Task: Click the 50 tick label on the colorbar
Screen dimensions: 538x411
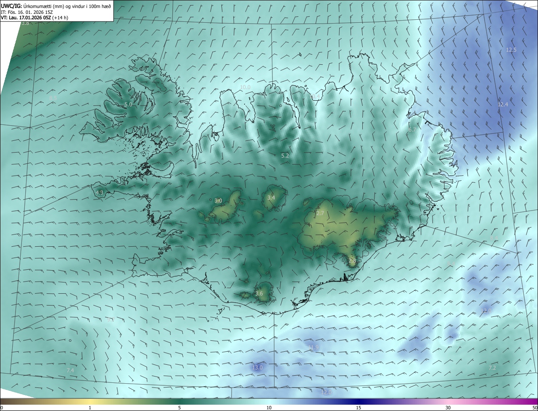Action: pos(535,408)
